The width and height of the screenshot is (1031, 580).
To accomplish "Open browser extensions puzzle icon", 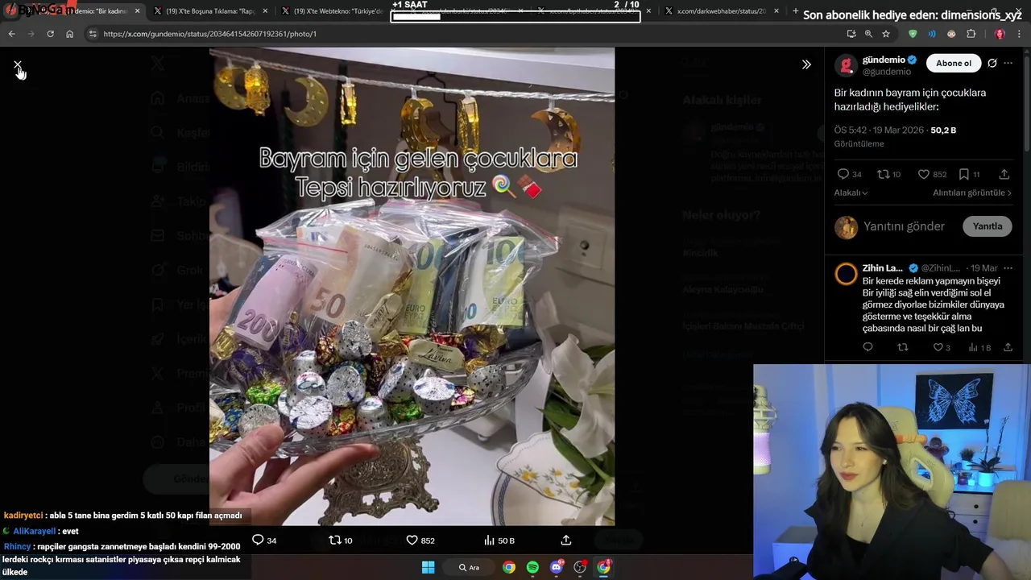I will tap(971, 34).
